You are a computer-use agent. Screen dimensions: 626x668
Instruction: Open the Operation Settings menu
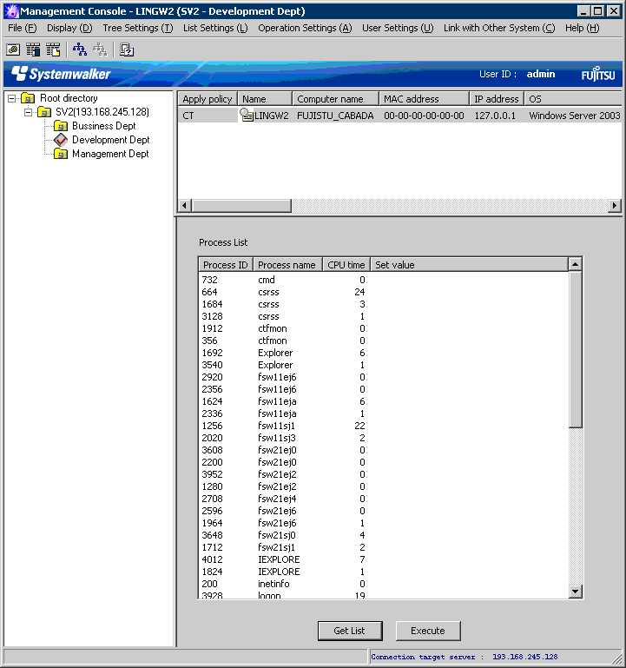click(305, 28)
